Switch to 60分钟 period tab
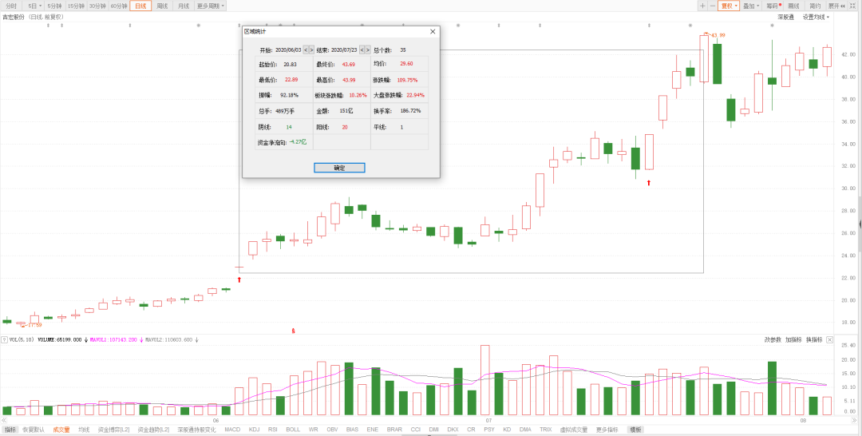 pyautogui.click(x=118, y=6)
